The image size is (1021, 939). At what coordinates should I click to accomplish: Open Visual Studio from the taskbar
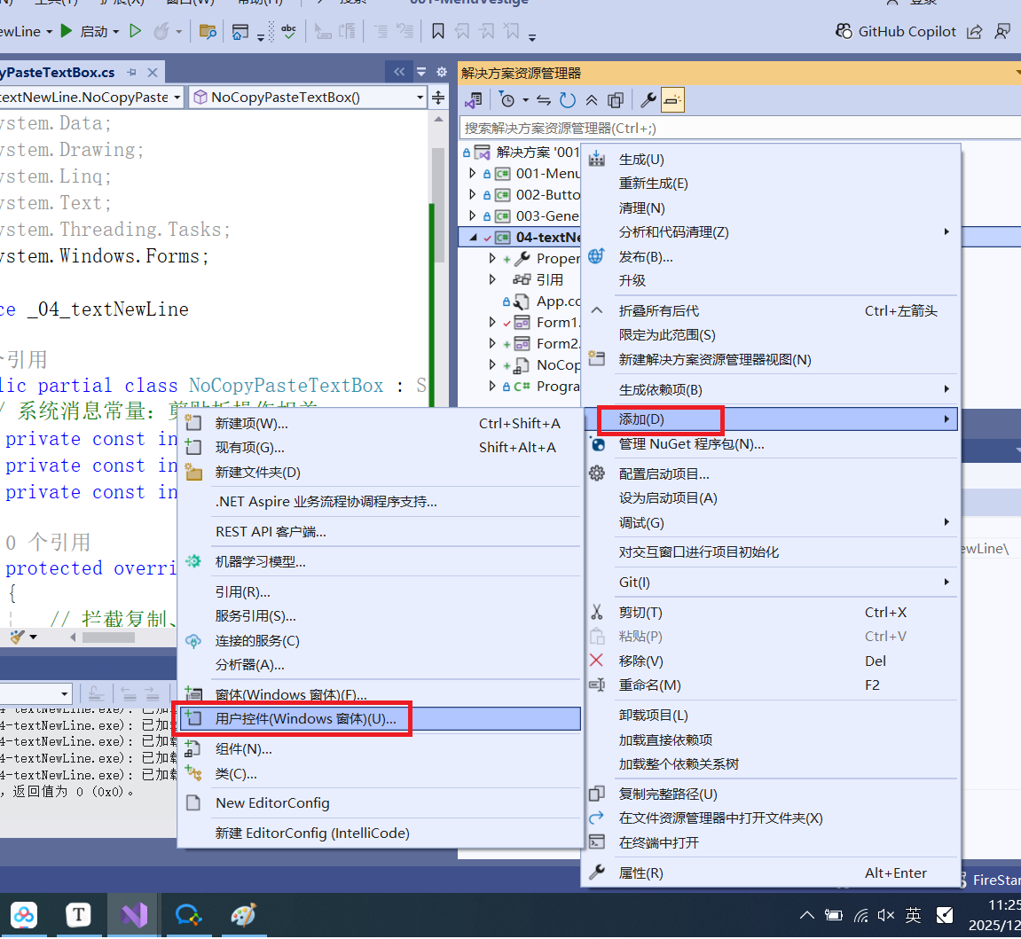tap(133, 915)
